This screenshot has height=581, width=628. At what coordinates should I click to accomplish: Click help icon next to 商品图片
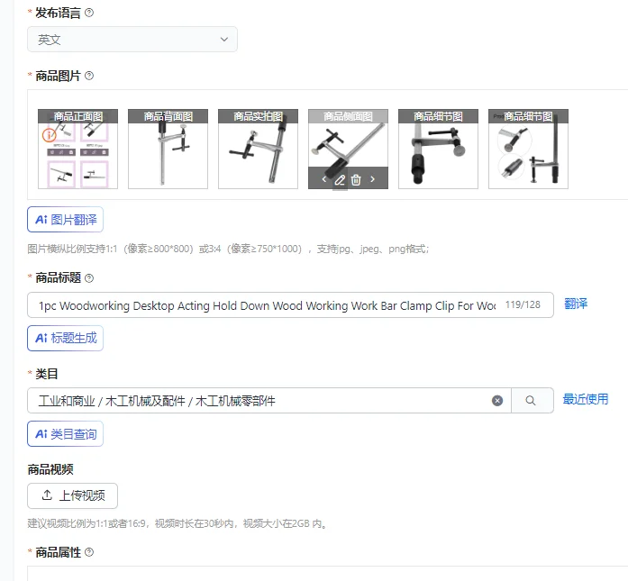pyautogui.click(x=89, y=76)
